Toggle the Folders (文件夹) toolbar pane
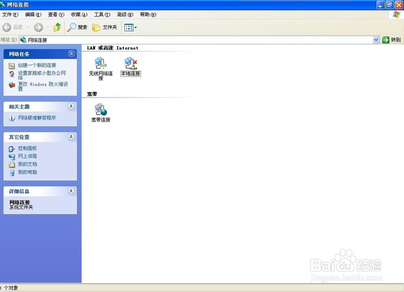Viewport: 404px width, 292px height. tap(105, 27)
